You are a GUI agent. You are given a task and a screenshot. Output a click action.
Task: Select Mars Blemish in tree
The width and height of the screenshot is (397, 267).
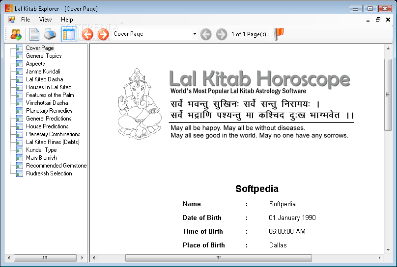coord(41,157)
